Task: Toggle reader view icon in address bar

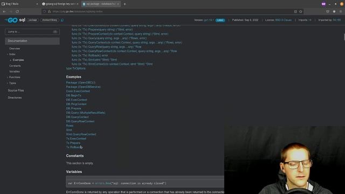Action: pyautogui.click(x=295, y=11)
